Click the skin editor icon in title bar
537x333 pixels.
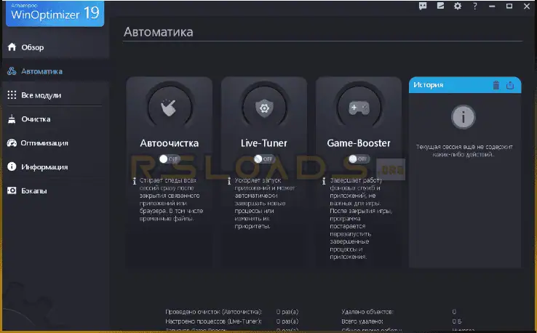tap(440, 6)
